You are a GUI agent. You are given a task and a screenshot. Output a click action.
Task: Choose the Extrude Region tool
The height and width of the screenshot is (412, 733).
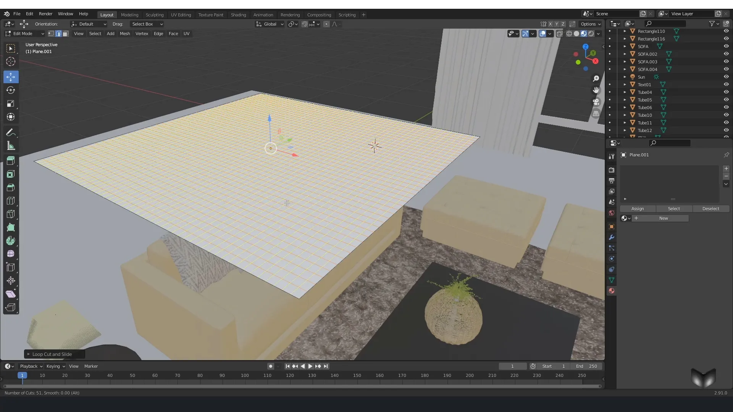pos(11,161)
